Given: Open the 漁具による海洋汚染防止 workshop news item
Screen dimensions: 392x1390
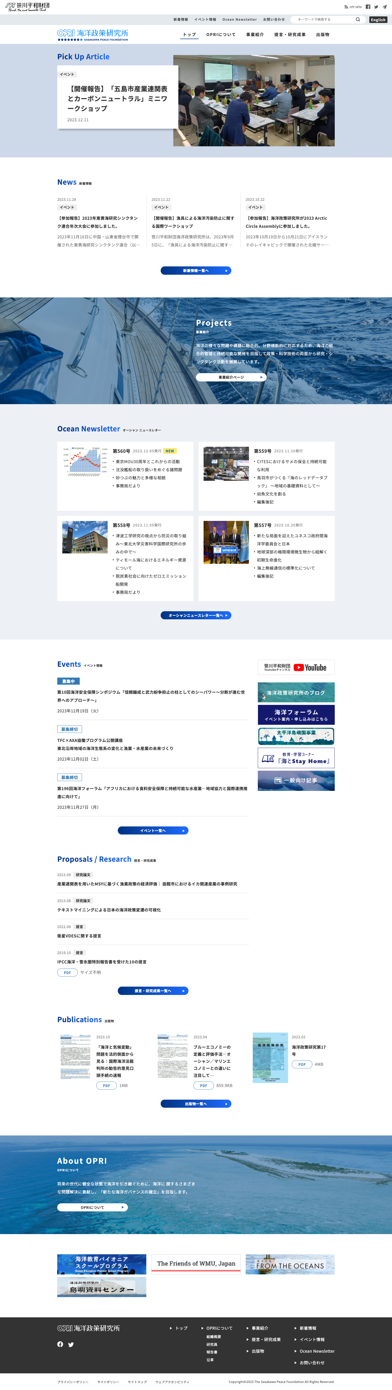Looking at the screenshot, I should pos(193,222).
